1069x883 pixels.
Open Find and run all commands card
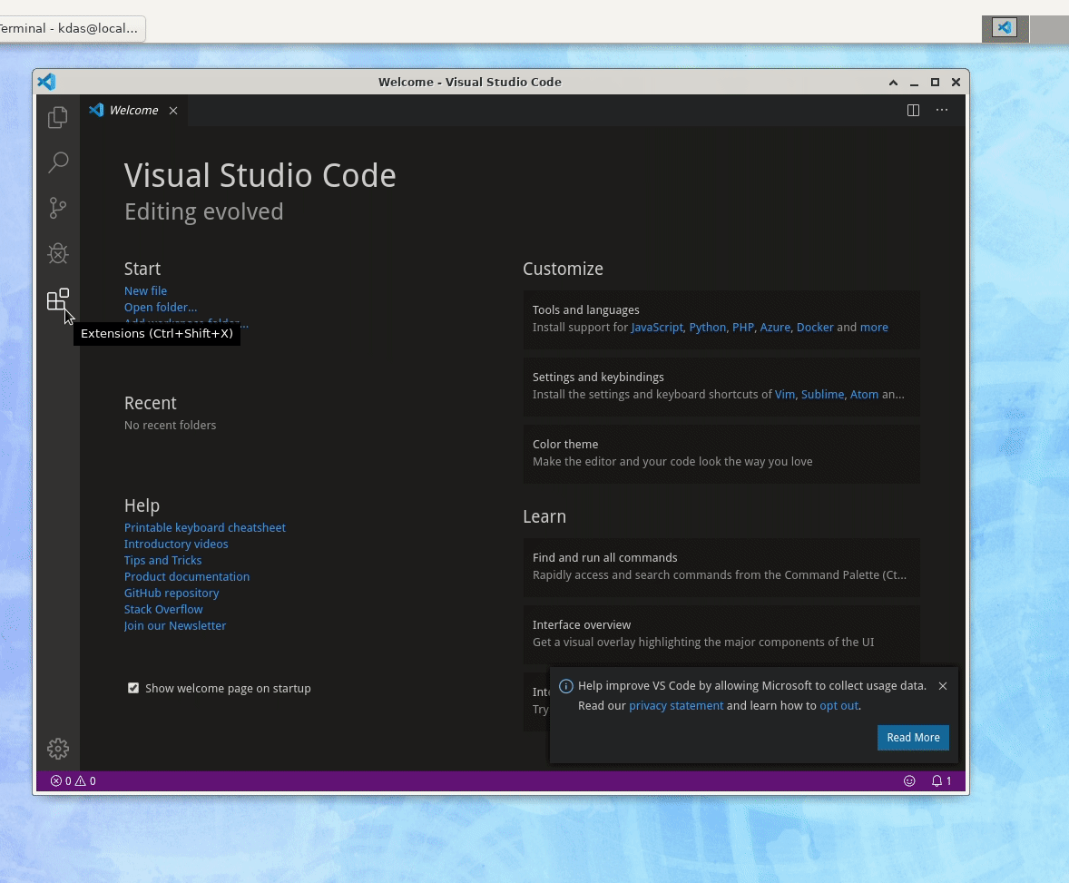721,567
